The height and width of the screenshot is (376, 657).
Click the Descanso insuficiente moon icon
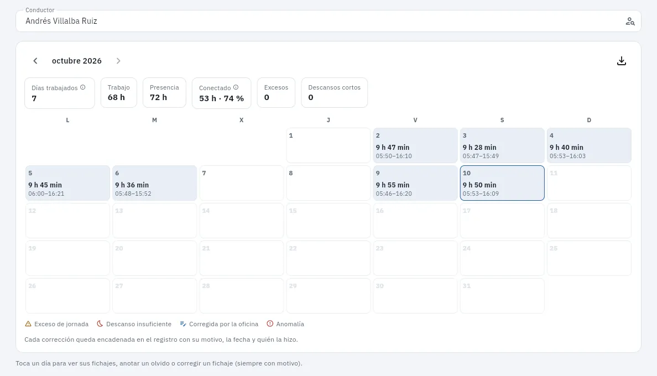[x=100, y=323]
